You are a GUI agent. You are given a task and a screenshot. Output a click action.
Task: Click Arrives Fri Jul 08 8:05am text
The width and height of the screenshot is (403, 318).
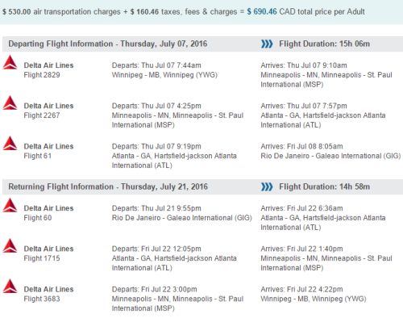tap(301, 146)
